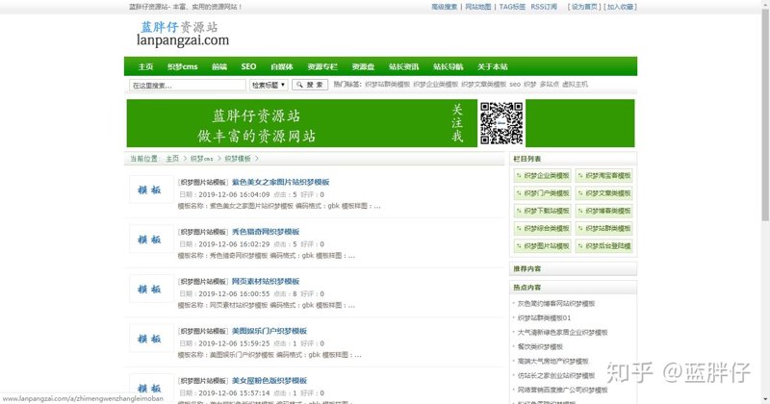Viewport: 770px width, 404px height.
Task: Open 模板 thumbnail beside 紫色美女之家图片站织梦模板
Action: (x=151, y=189)
